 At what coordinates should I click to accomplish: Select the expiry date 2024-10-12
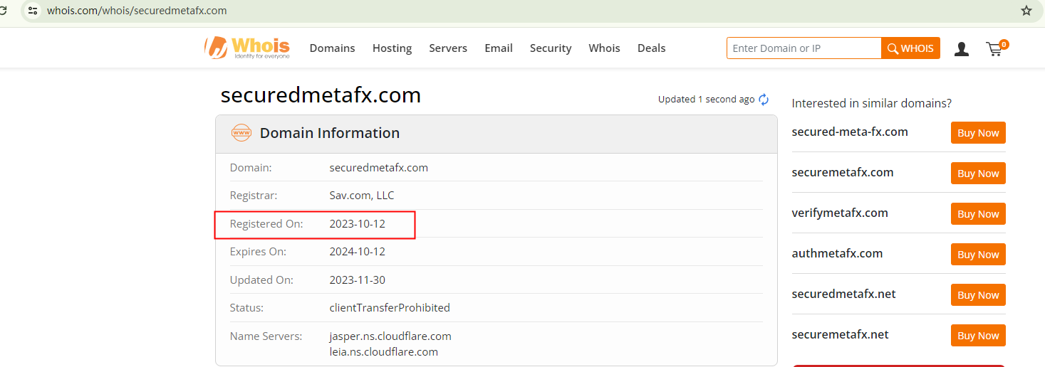point(357,252)
